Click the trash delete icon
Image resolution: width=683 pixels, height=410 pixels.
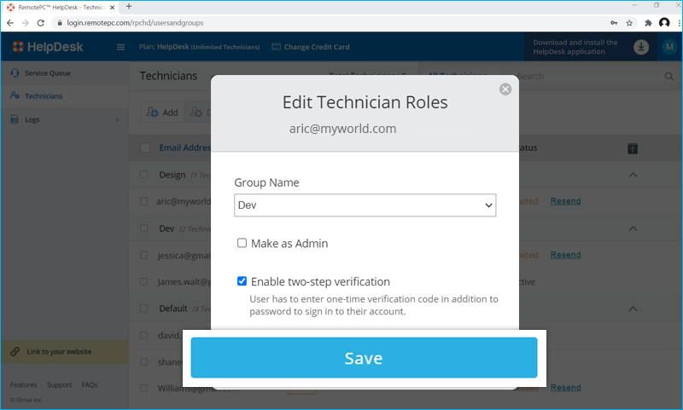pos(633,148)
